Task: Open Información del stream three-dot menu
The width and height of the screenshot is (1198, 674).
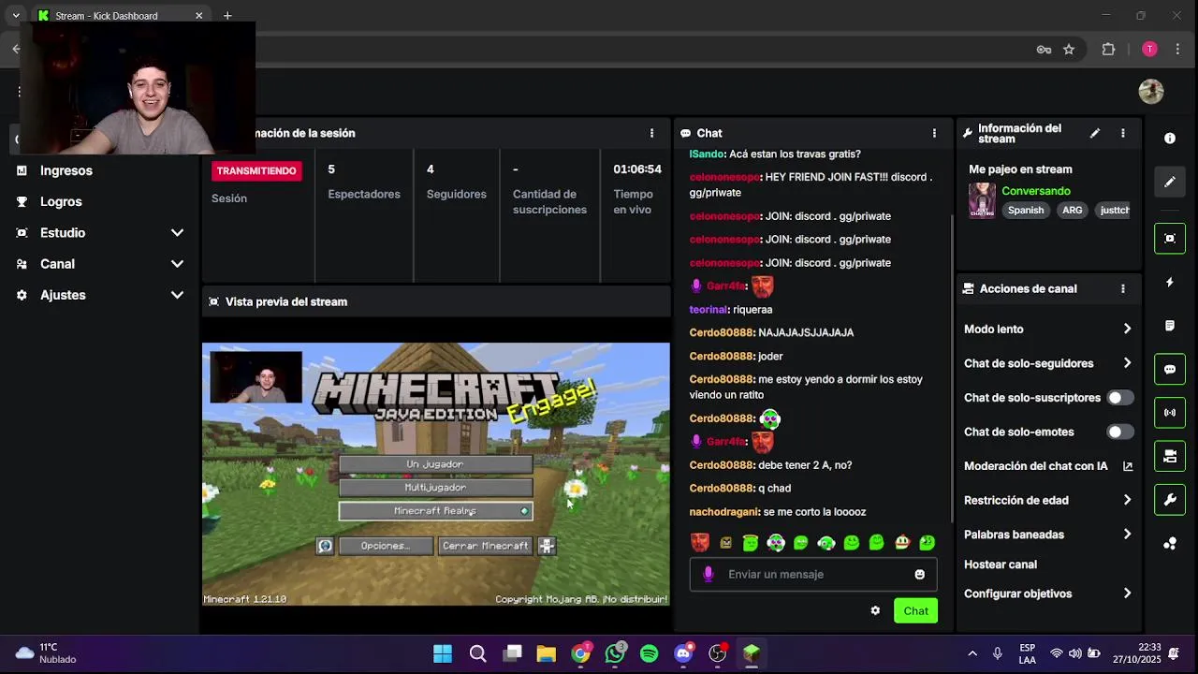Action: click(x=1123, y=133)
